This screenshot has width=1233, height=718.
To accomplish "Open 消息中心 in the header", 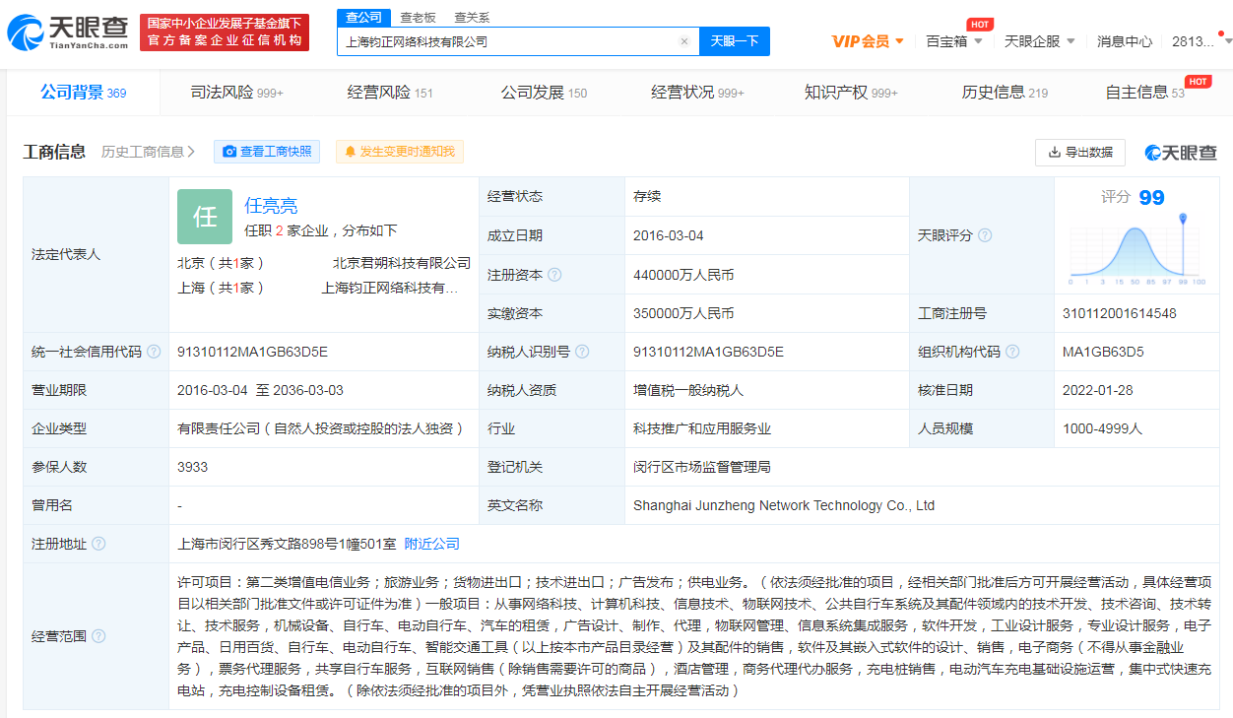I will (1125, 41).
